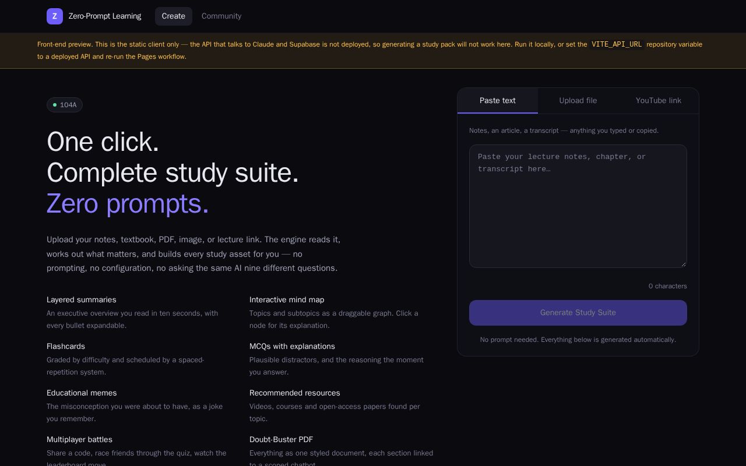Click the 104A status badge
Viewport: 746px width, 466px height.
pos(65,105)
